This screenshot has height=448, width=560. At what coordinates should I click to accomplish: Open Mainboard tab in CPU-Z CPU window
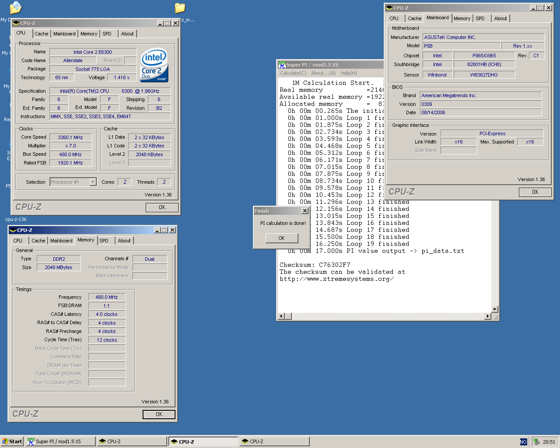coord(64,34)
